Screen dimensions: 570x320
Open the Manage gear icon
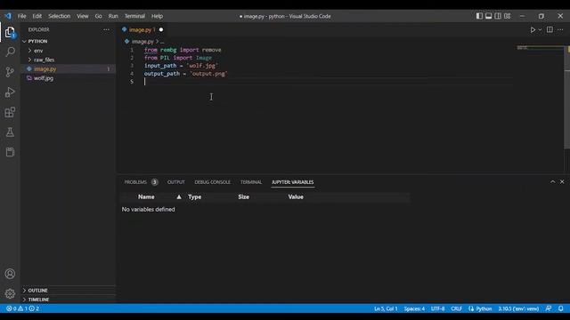(x=10, y=293)
